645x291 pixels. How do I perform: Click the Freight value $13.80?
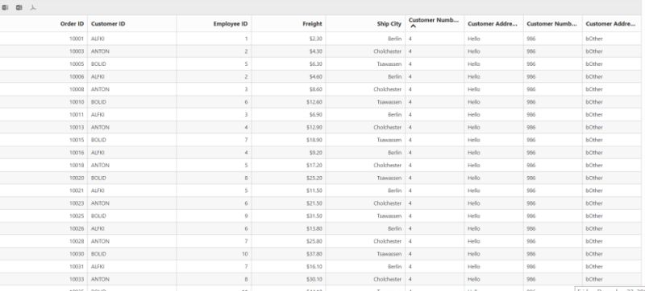coord(314,228)
